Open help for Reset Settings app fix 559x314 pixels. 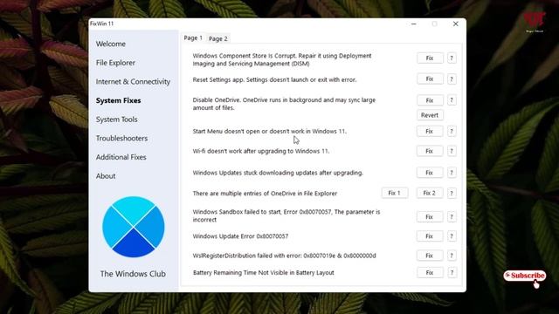click(x=452, y=79)
